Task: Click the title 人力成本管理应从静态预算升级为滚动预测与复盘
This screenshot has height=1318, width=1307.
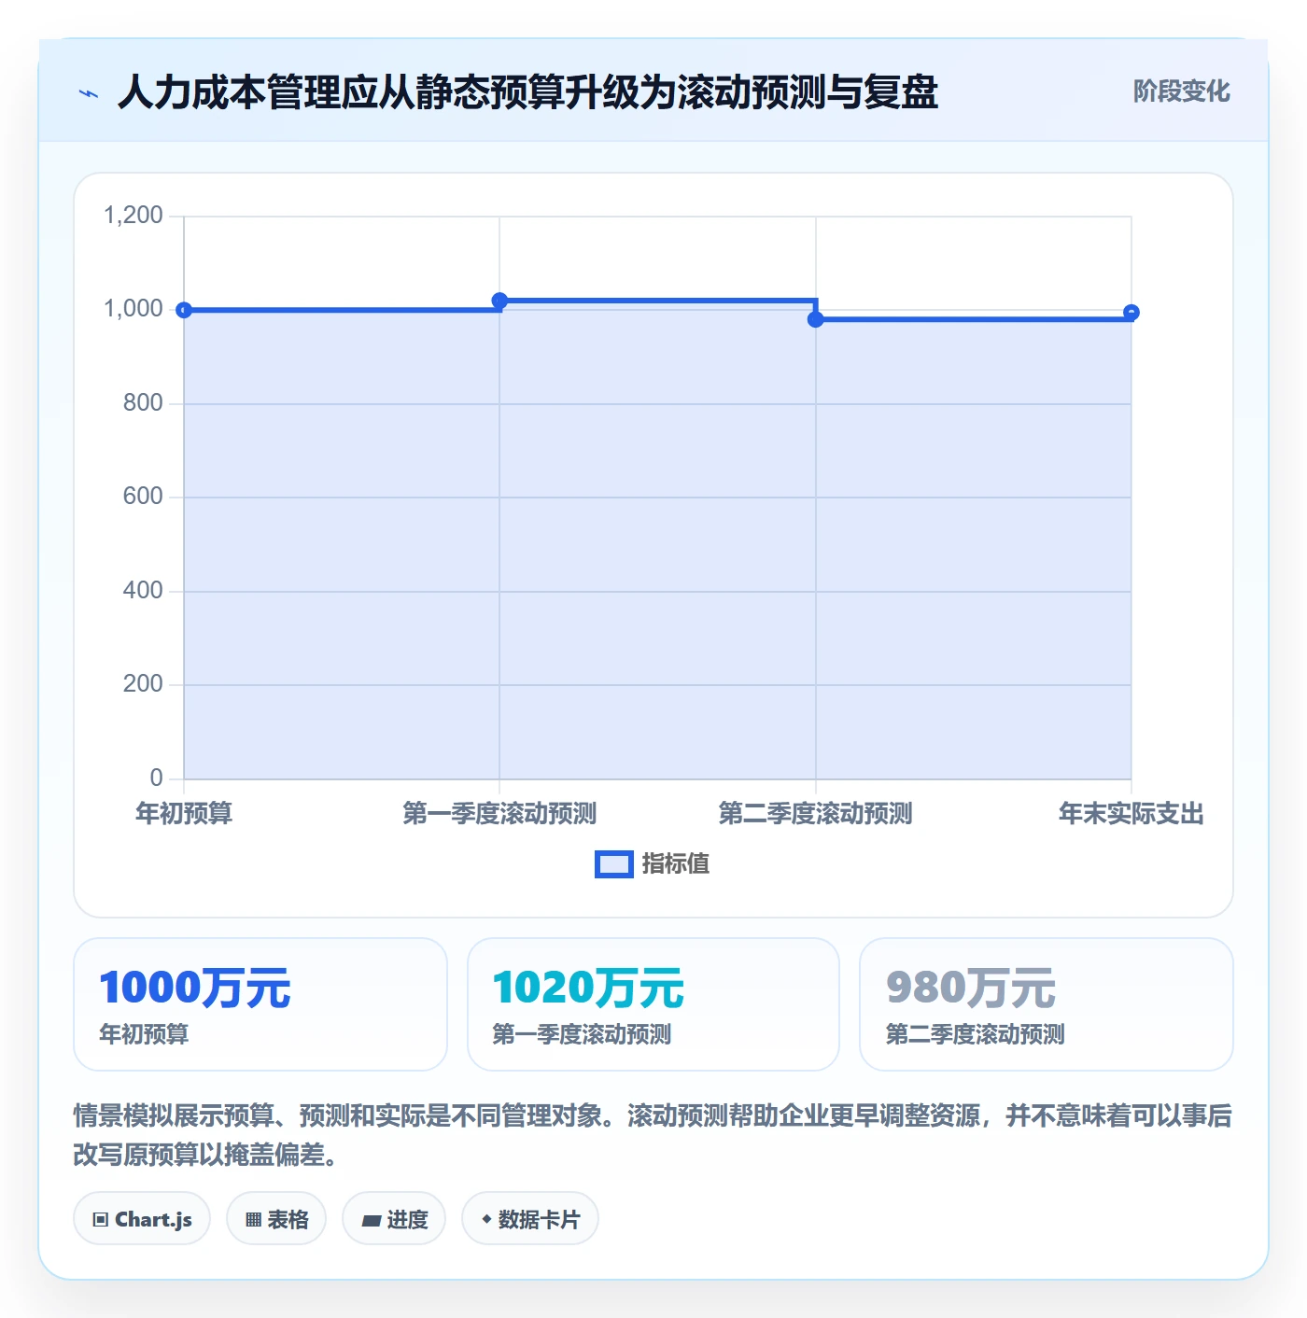Action: coord(527,92)
